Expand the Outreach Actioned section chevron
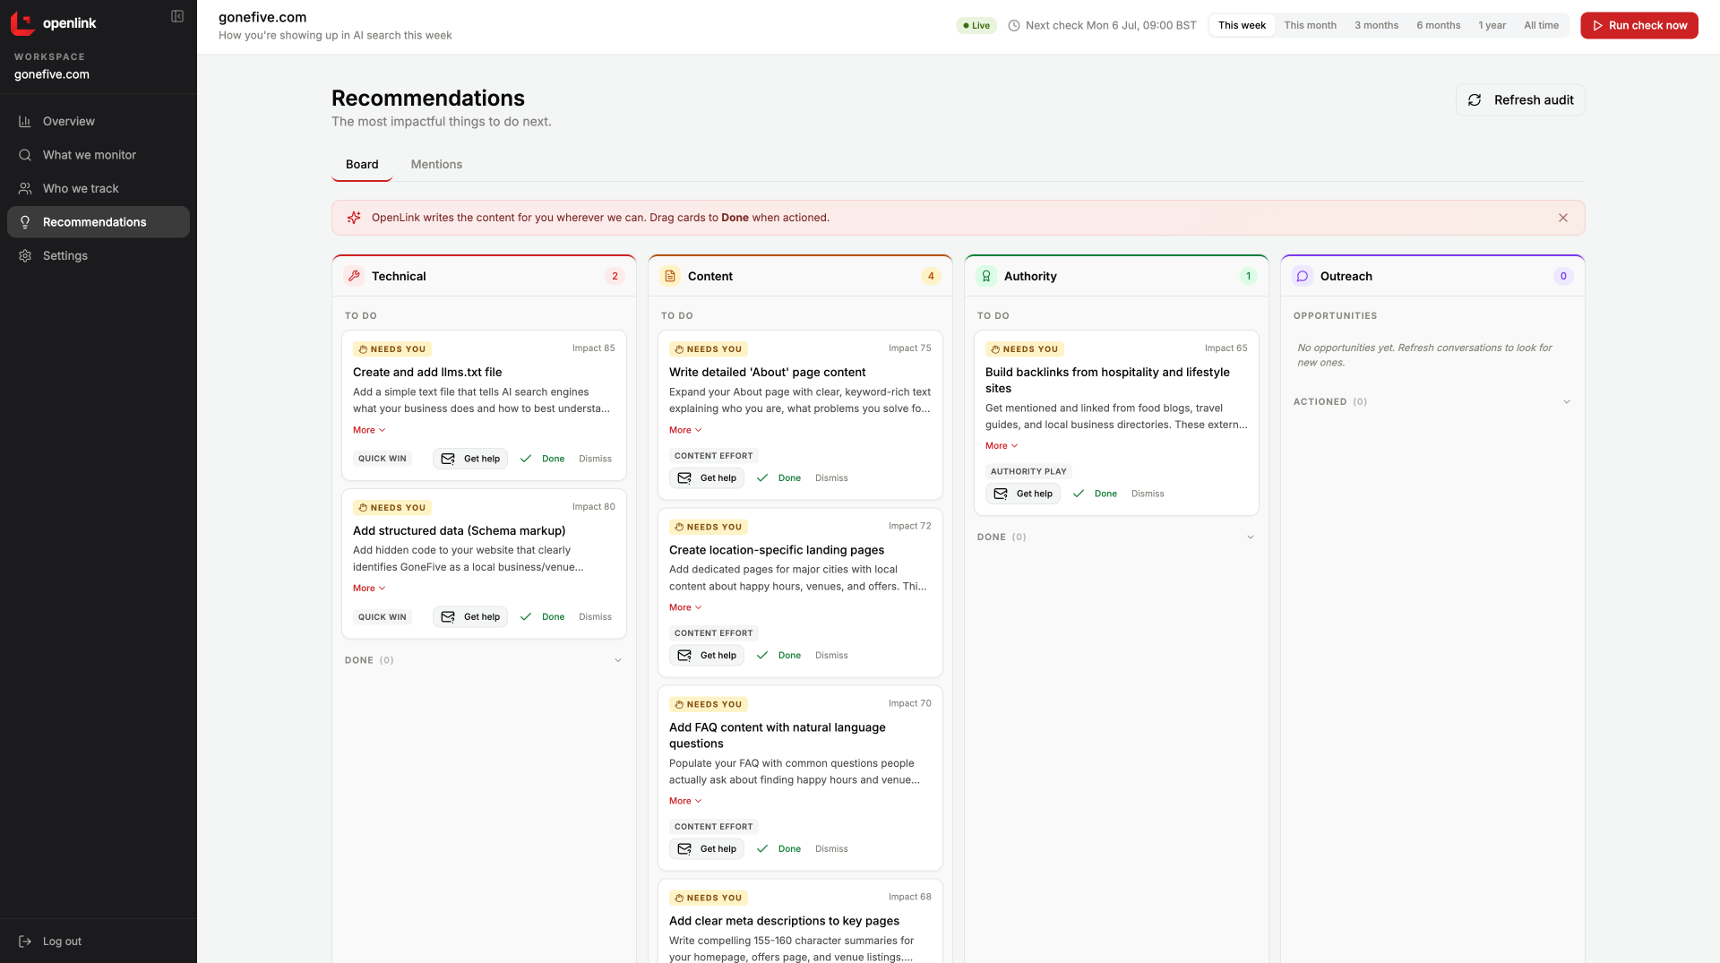Screen dimensions: 1720x963 [x=1567, y=401]
